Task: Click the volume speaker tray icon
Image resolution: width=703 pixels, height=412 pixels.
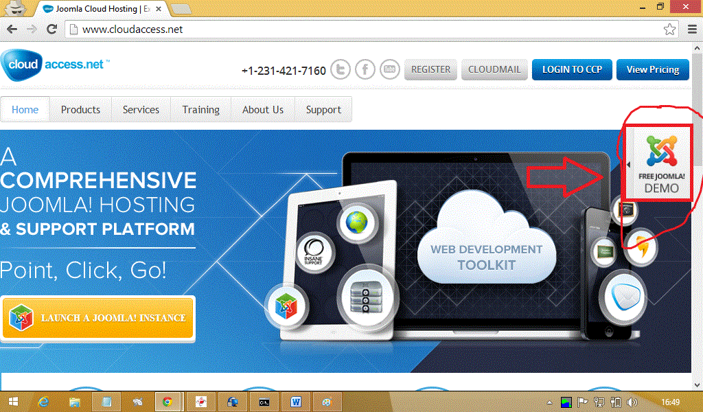Action: (x=632, y=402)
